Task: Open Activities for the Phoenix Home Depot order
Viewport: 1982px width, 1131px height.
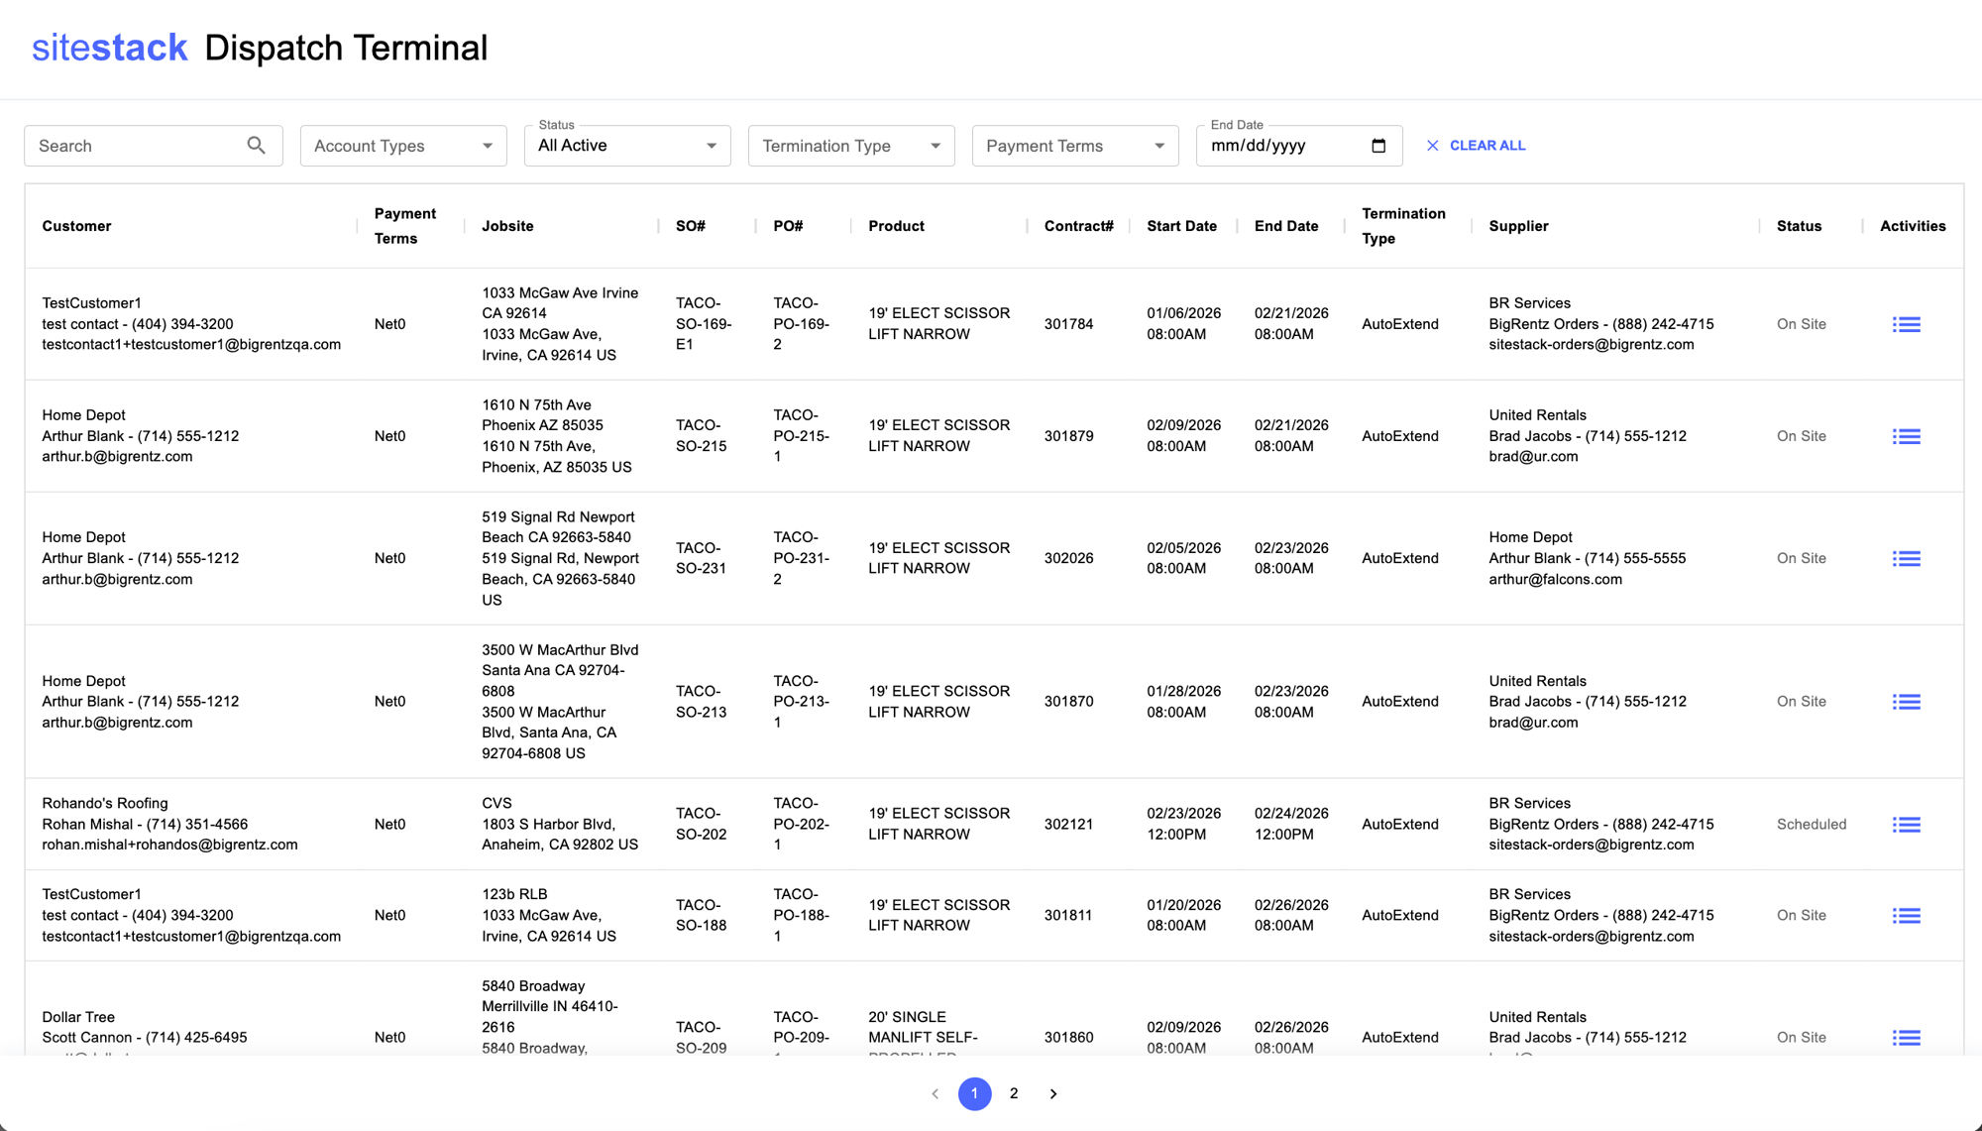Action: coord(1907,436)
